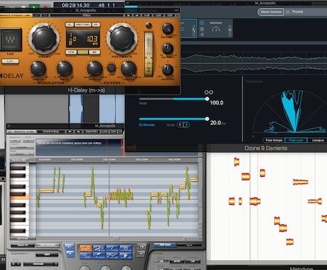Click the green play button in the transport
The height and width of the screenshot is (270, 327).
tap(34, 7)
